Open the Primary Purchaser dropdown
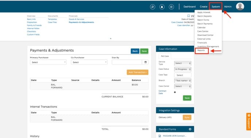The height and width of the screenshot is (138, 251). [48, 62]
